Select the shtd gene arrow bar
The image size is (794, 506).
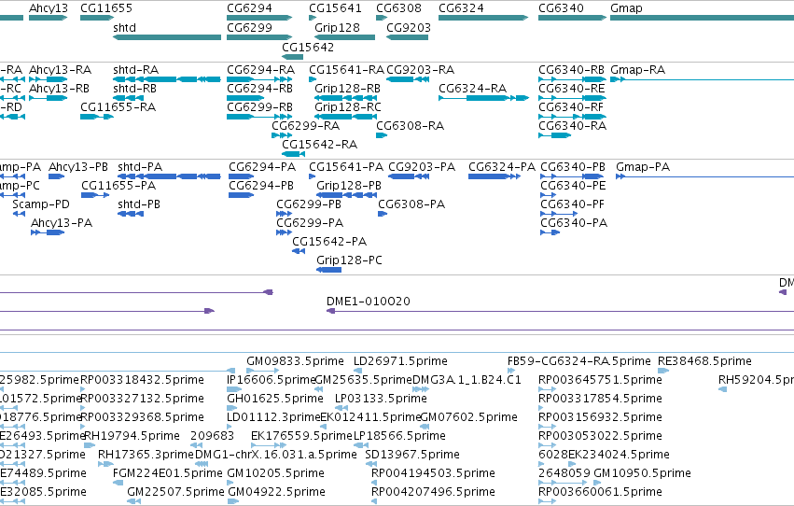pyautogui.click(x=167, y=37)
